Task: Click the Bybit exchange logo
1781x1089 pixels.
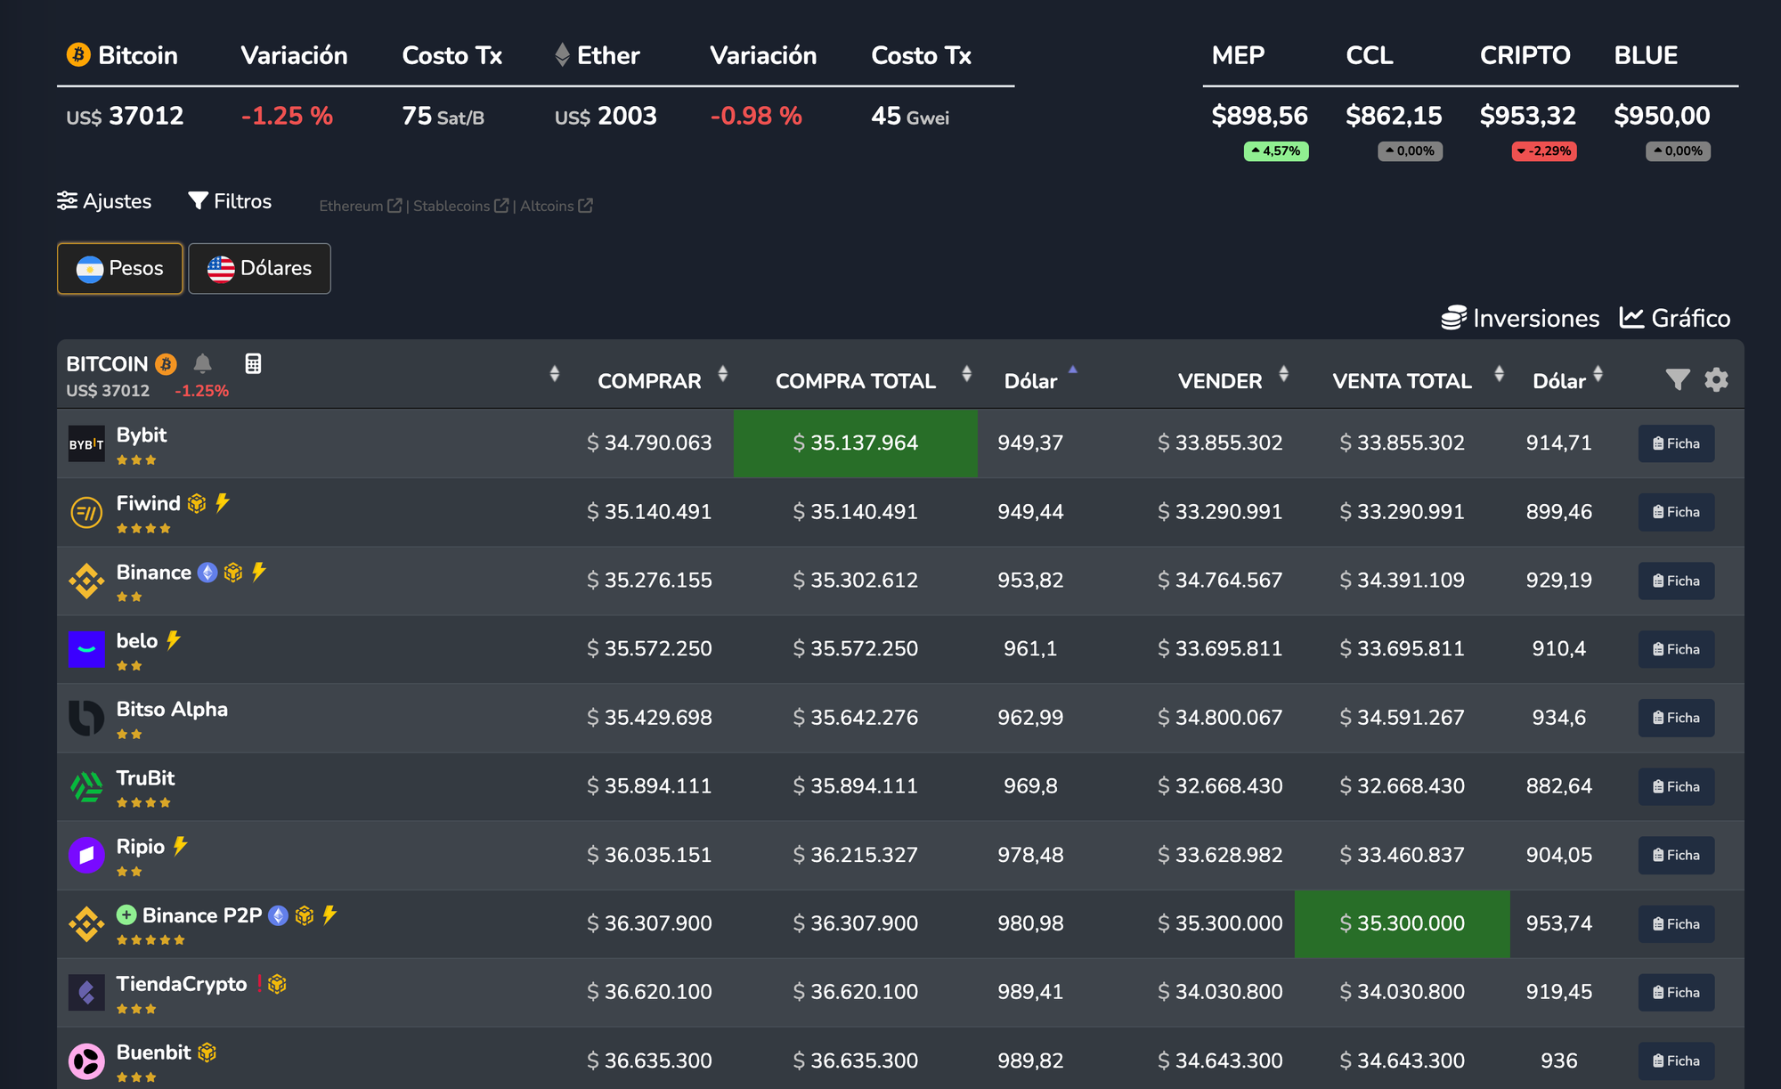Action: (86, 443)
